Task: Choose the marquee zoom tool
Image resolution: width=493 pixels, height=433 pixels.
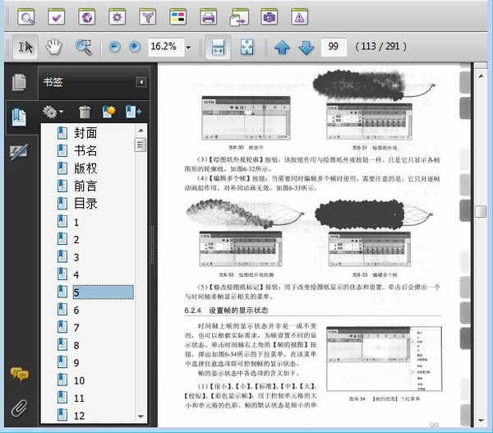Action: (83, 47)
